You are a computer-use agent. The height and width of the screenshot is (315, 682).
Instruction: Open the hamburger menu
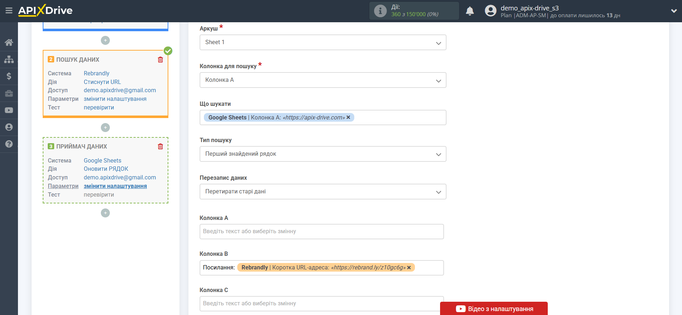[9, 11]
